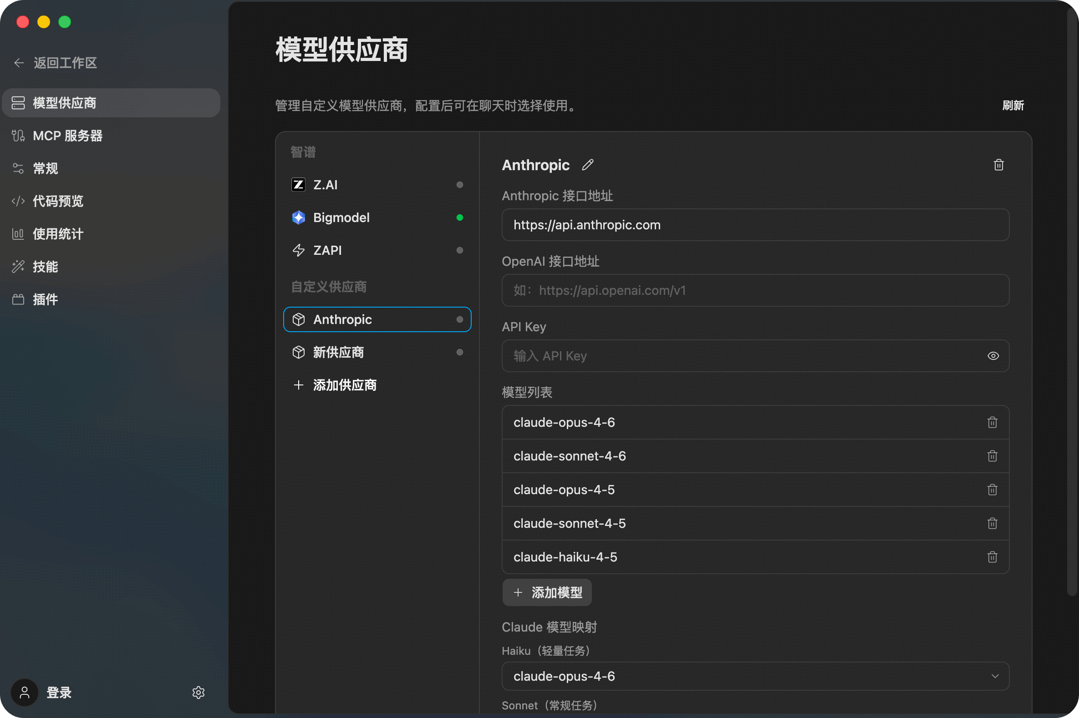Viewport: 1079px width, 718px height.
Task: Delete the claude-sonnet-4-5 model entry
Action: tap(992, 523)
